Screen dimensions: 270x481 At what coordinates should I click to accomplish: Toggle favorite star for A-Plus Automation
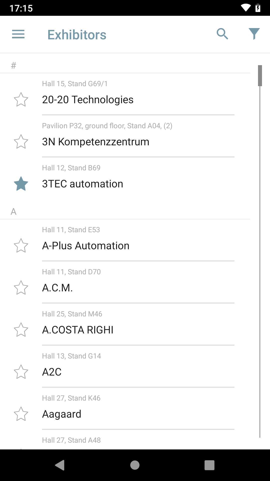(x=21, y=246)
